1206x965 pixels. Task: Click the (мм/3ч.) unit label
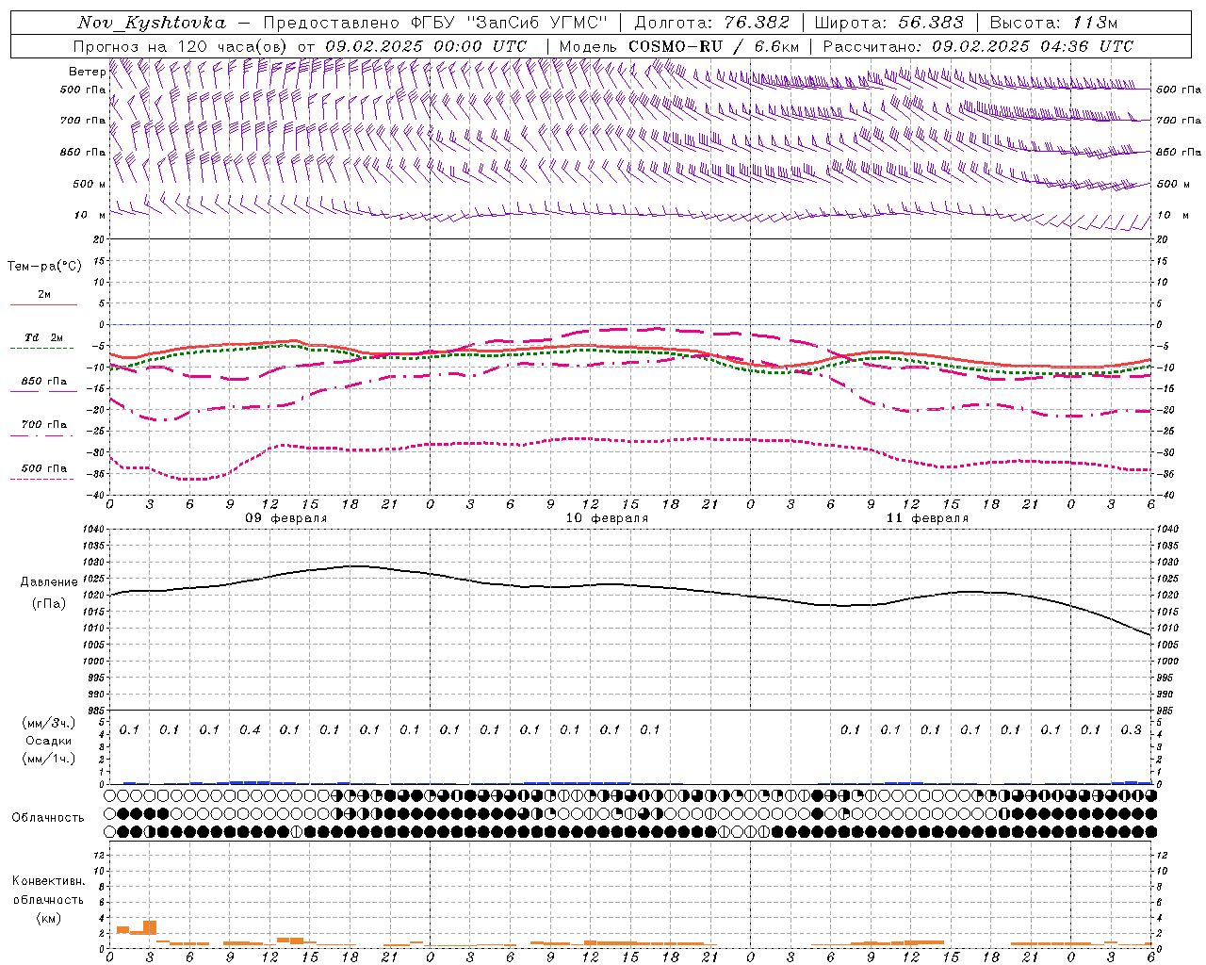coord(49,723)
